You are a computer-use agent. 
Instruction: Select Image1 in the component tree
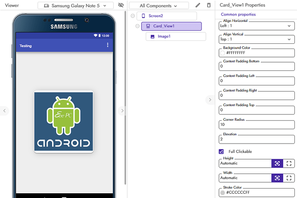click(x=176, y=37)
